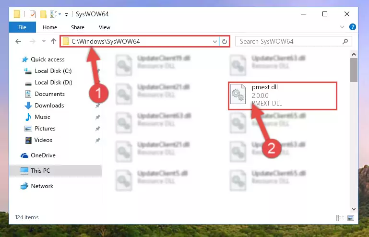Minimize the SysWOW64 window
The width and height of the screenshot is (369, 237).
click(303, 14)
